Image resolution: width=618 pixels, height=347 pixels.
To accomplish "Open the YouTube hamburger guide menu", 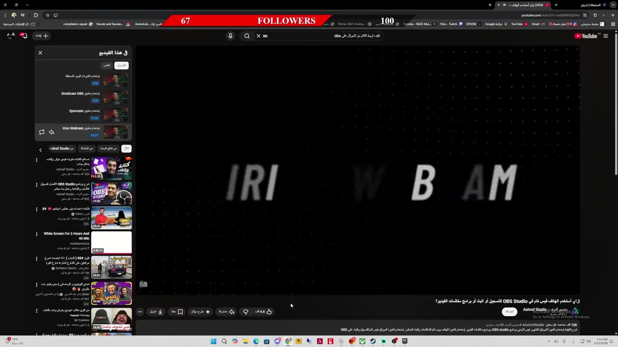I will [605, 36].
